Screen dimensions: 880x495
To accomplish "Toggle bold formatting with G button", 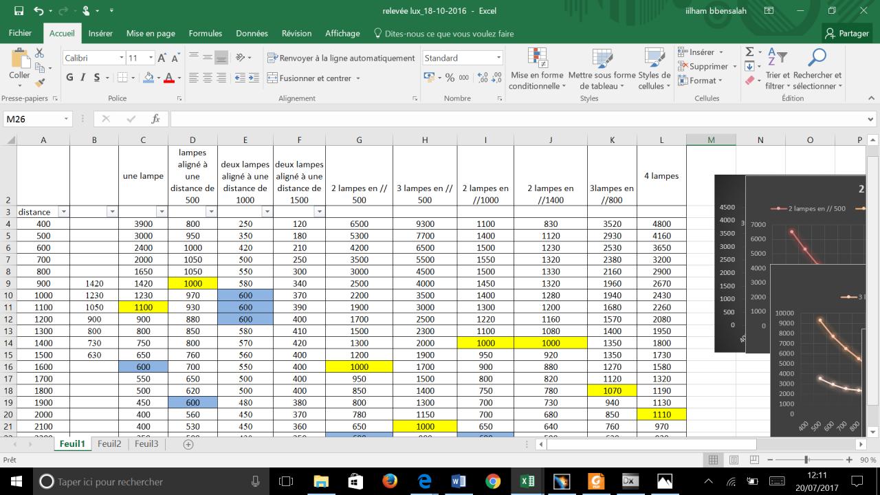I will pyautogui.click(x=69, y=78).
